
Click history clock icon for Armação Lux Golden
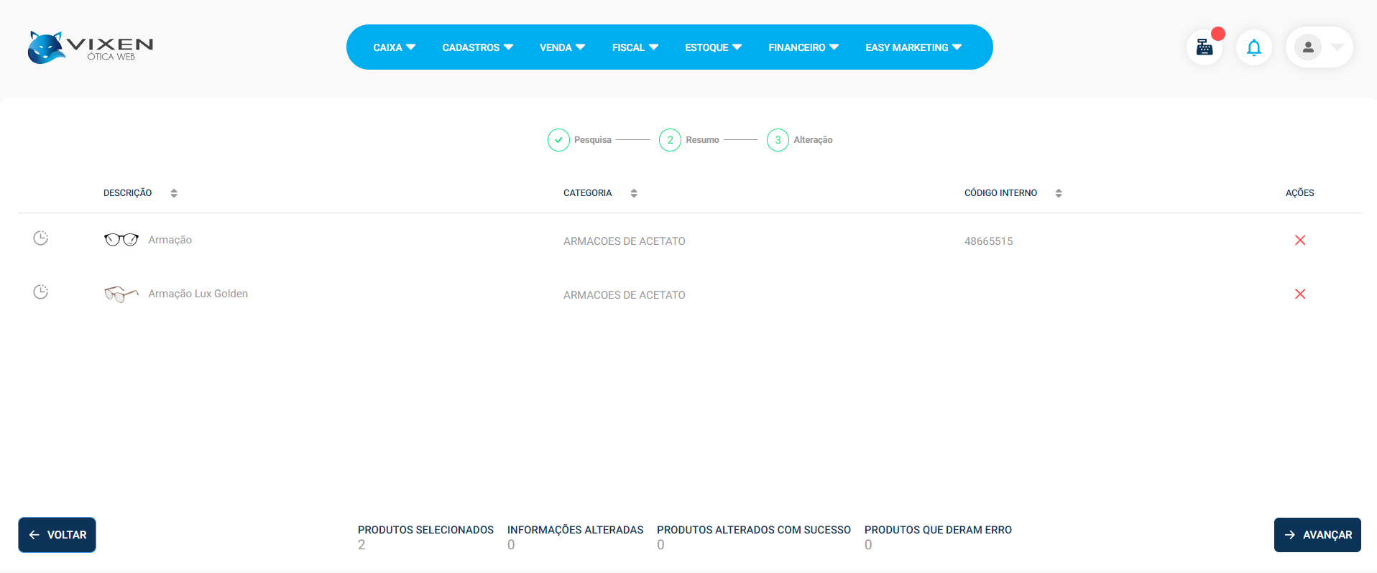pos(41,292)
